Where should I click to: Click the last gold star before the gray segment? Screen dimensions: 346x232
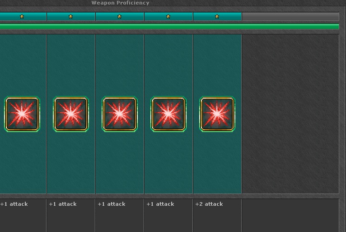click(217, 17)
